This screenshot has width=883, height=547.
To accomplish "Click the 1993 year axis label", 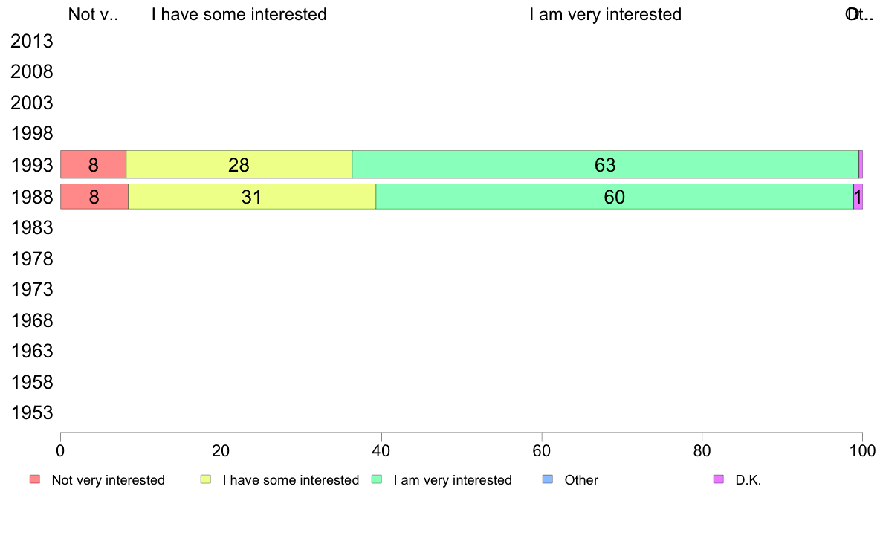I will (x=31, y=165).
